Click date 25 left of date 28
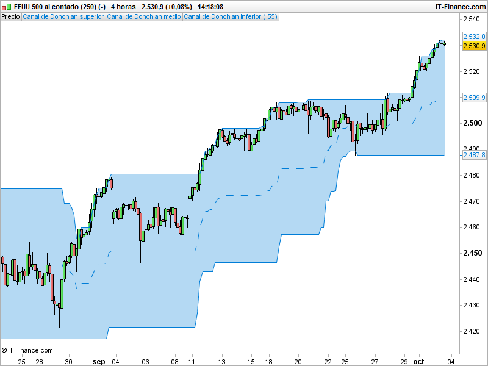 coord(21,362)
